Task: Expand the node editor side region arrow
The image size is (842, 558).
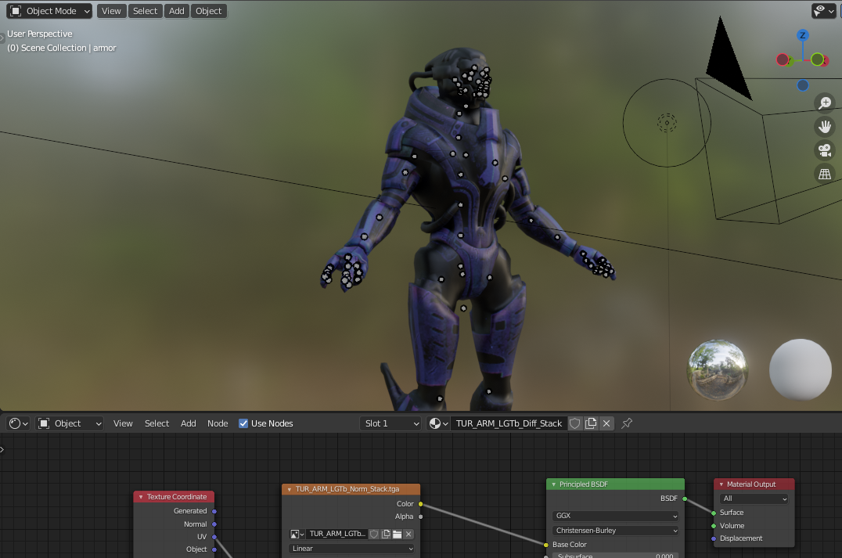Action: (x=2, y=449)
